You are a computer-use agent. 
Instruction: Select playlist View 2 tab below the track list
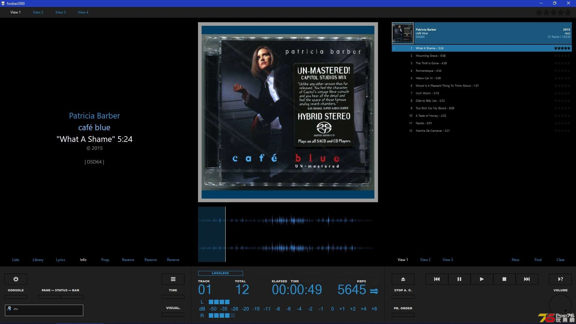(x=425, y=260)
